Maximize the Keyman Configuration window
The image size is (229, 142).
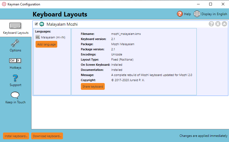(x=211, y=4)
